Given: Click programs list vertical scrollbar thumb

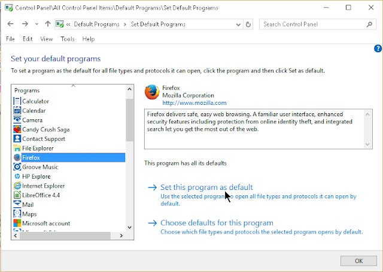Looking at the screenshot, I should pyautogui.click(x=129, y=120).
